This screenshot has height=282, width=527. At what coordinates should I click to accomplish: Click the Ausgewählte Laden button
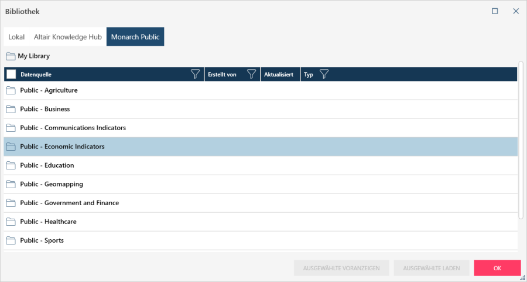tap(431, 268)
